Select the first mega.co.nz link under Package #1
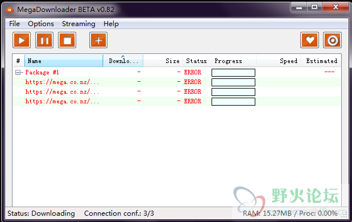 point(177,82)
